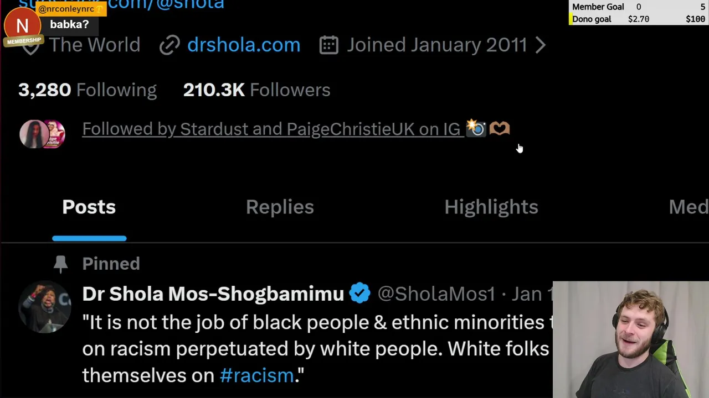Click the calendar joined-date icon
Image resolution: width=709 pixels, height=398 pixels.
point(329,45)
